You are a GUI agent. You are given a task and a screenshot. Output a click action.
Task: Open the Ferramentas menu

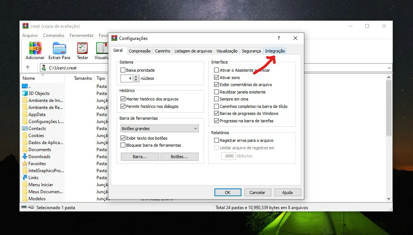81,35
